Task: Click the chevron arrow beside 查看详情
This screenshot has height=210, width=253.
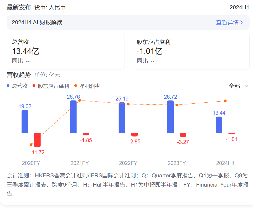Action: click(241, 23)
